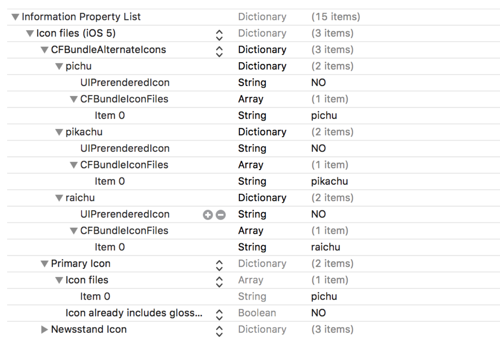Click the plus icon on raichu UIPrerenderedIcon row
The image size is (500, 346).
pyautogui.click(x=207, y=215)
